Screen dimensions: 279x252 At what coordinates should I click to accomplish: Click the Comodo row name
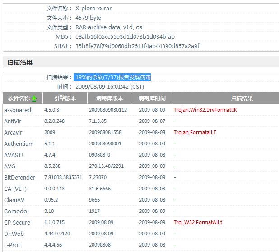15,211
